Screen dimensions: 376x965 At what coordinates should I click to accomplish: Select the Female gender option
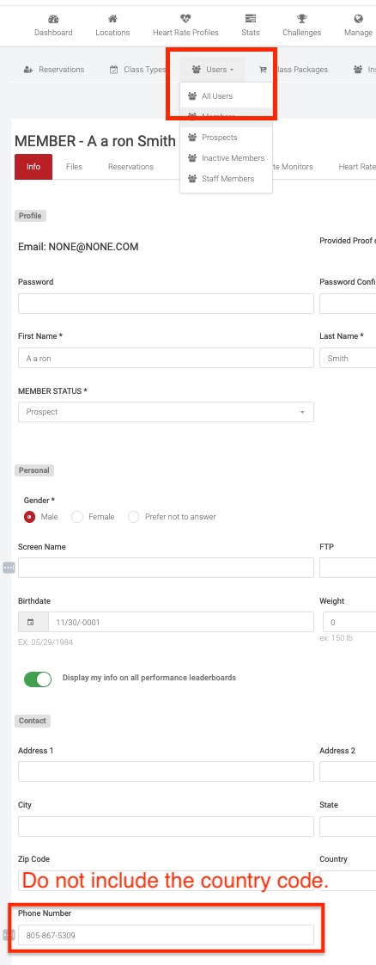coord(77,517)
